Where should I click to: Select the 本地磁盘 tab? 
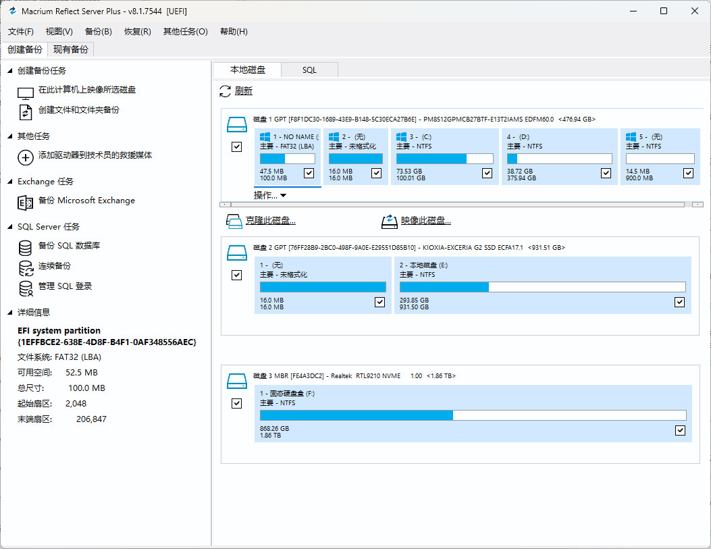pyautogui.click(x=248, y=70)
